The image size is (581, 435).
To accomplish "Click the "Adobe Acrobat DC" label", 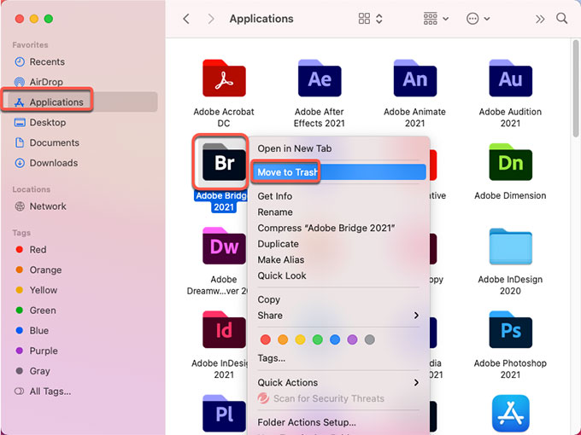I will coord(224,117).
